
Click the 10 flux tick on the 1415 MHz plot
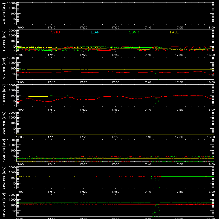[14, 101]
